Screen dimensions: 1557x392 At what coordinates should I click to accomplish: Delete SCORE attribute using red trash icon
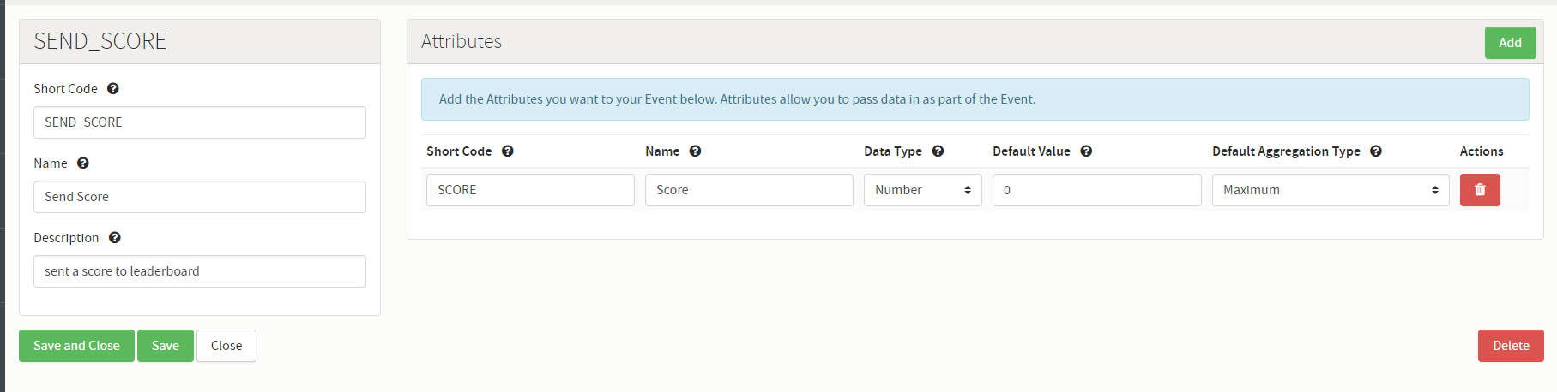point(1480,190)
